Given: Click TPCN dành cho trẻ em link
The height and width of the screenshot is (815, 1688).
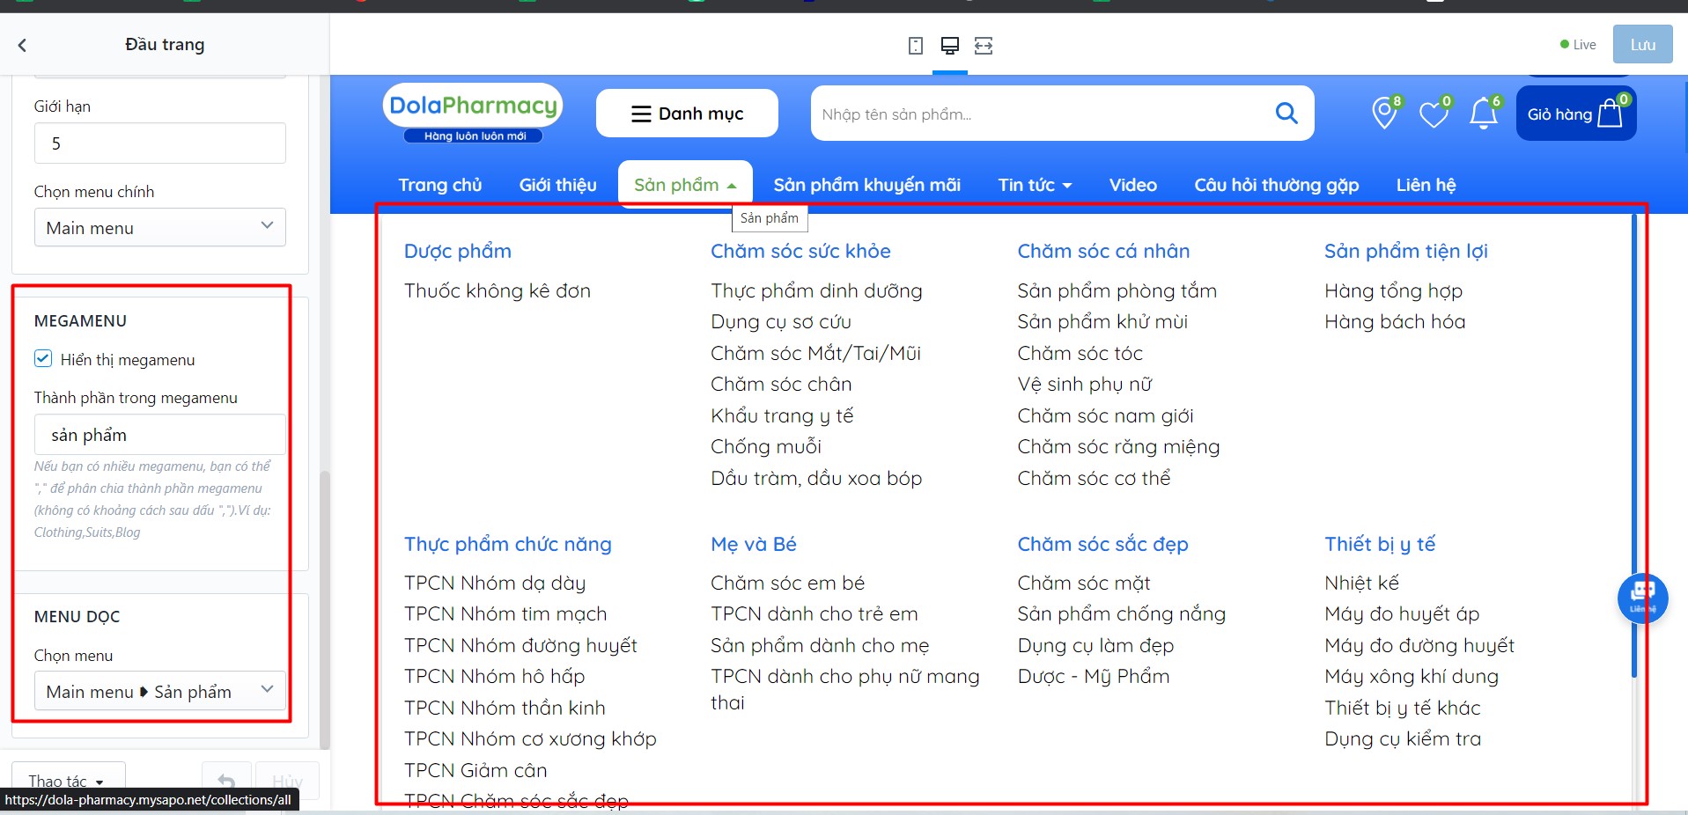Looking at the screenshot, I should pos(814,613).
